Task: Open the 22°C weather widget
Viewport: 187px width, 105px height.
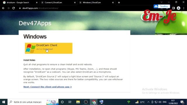Action: 140,102
